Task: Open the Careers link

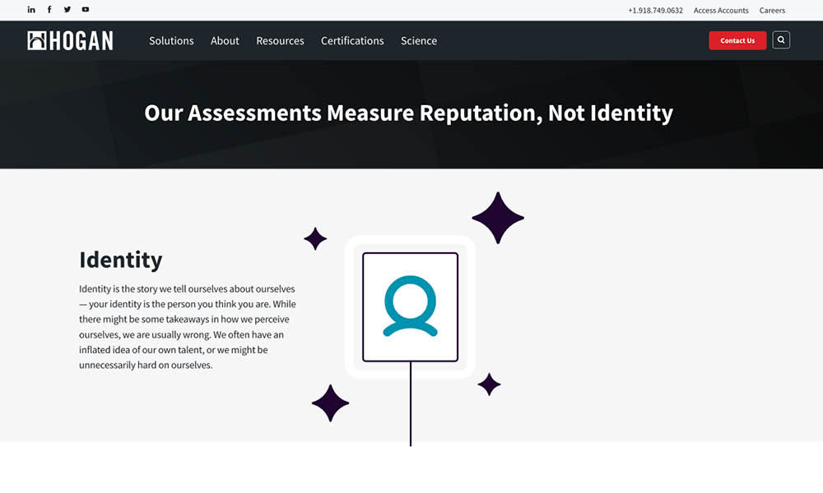Action: point(772,10)
